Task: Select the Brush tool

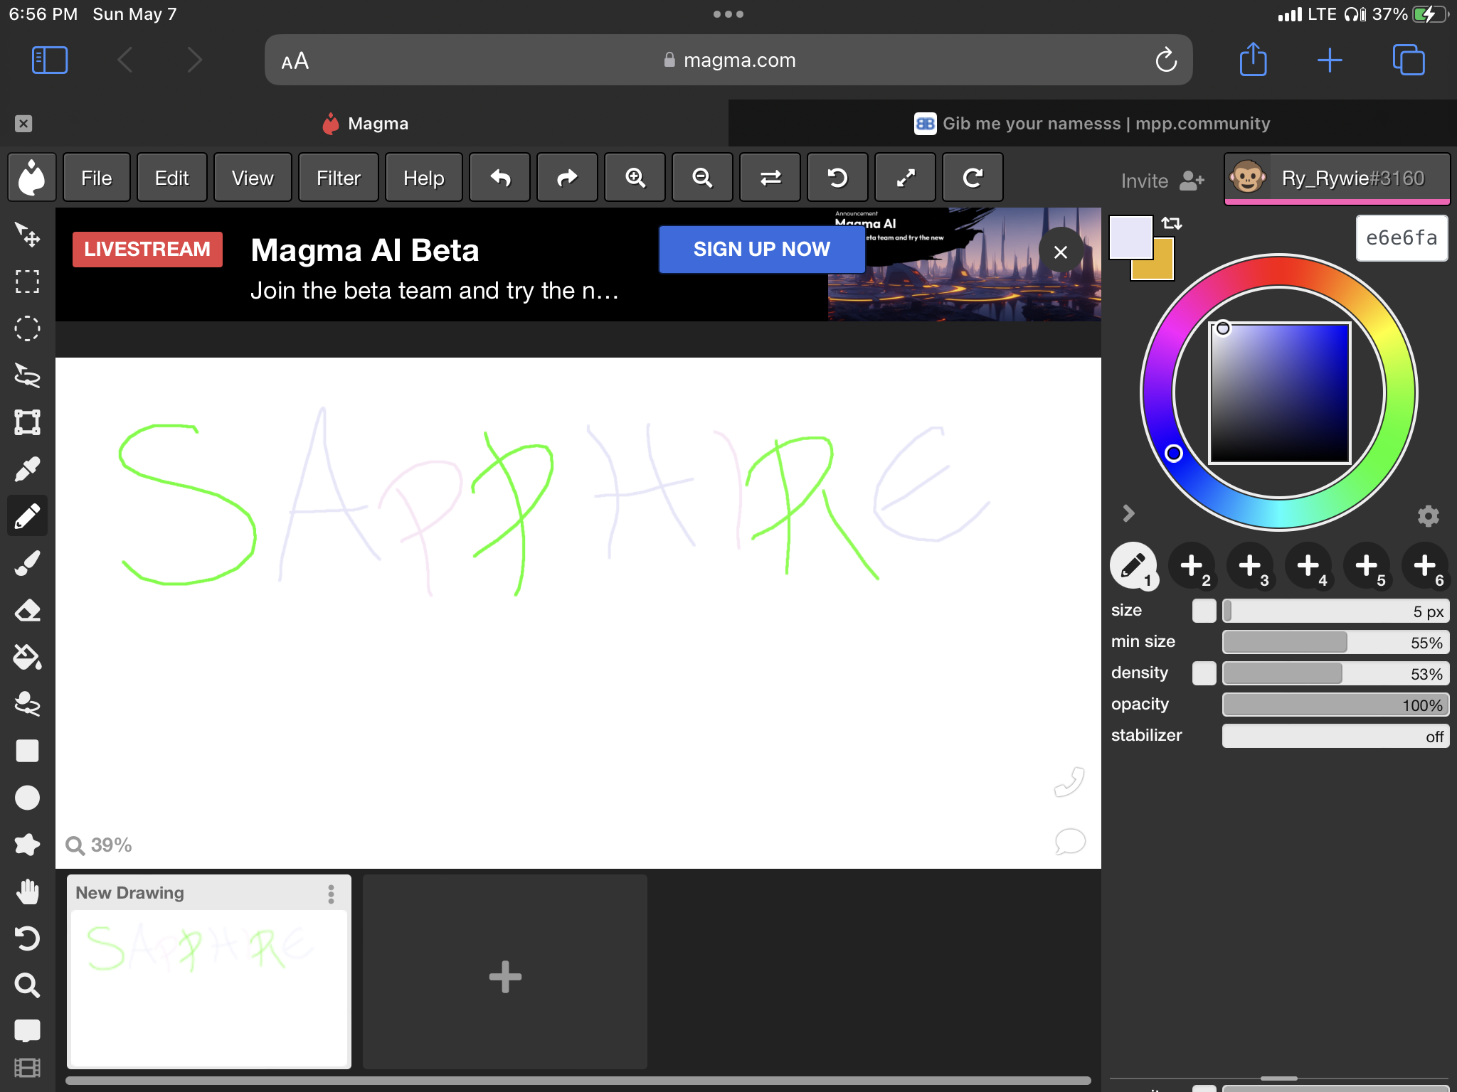Action: coord(27,563)
